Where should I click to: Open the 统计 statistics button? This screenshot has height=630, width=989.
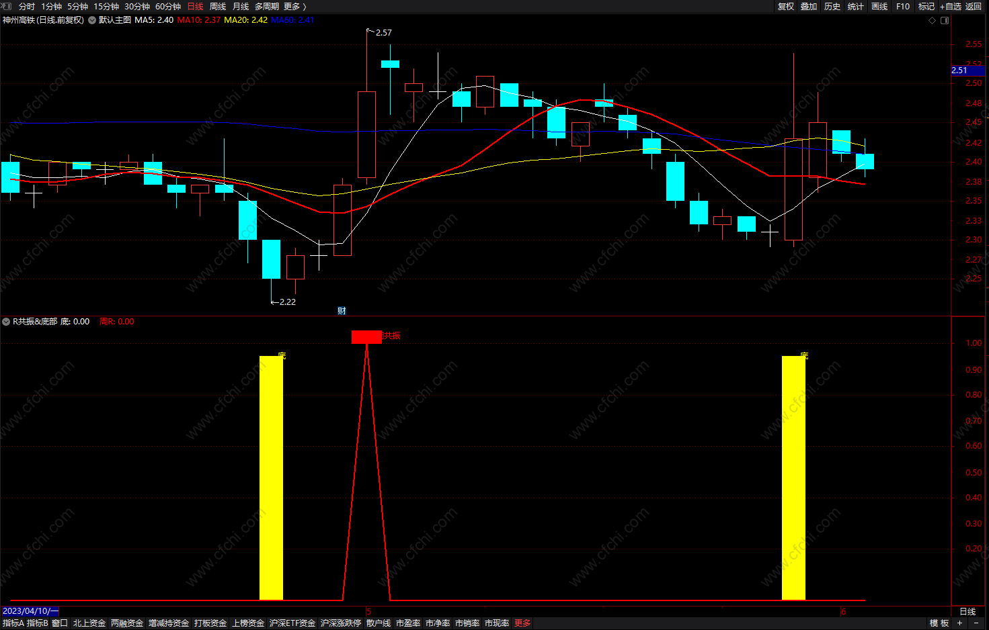856,6
